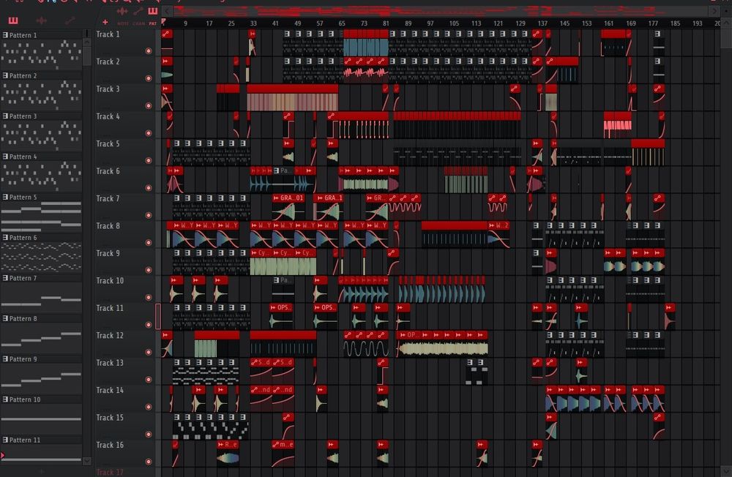Screen dimensions: 732x477
Task: Show pattern clips in the picker filter
Action: (13, 20)
